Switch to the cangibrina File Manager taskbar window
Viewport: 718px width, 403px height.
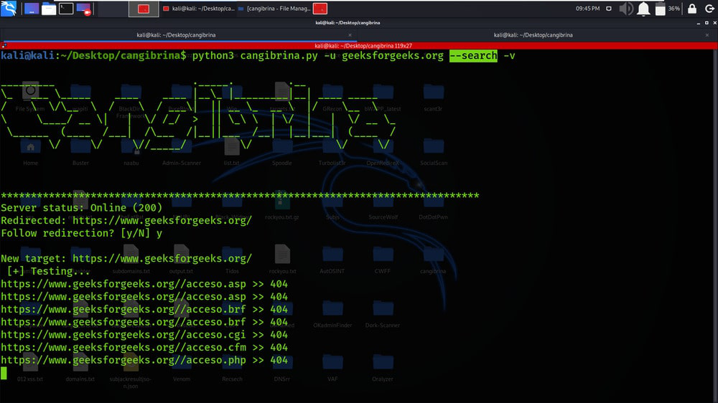(x=274, y=9)
